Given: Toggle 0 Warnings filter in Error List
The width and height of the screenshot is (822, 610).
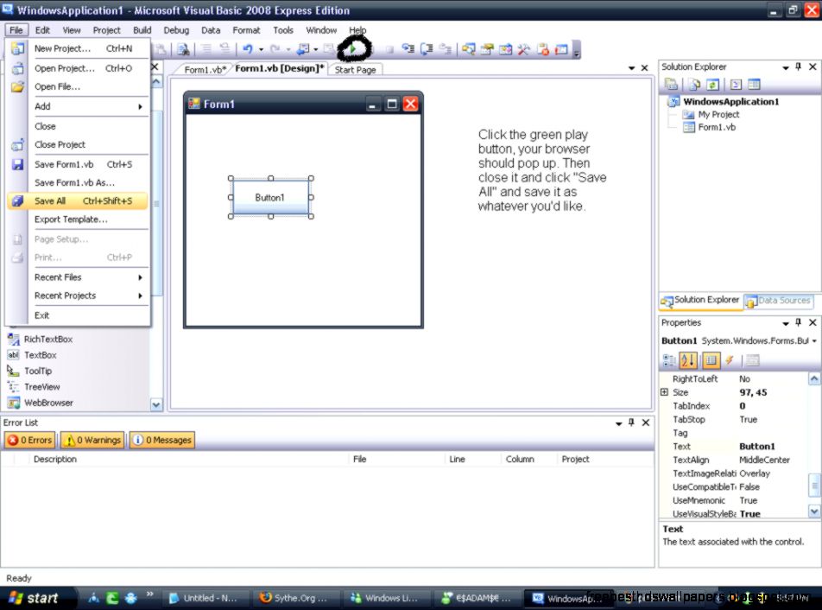Looking at the screenshot, I should point(92,440).
